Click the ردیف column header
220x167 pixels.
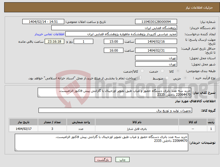[x=211, y=122]
